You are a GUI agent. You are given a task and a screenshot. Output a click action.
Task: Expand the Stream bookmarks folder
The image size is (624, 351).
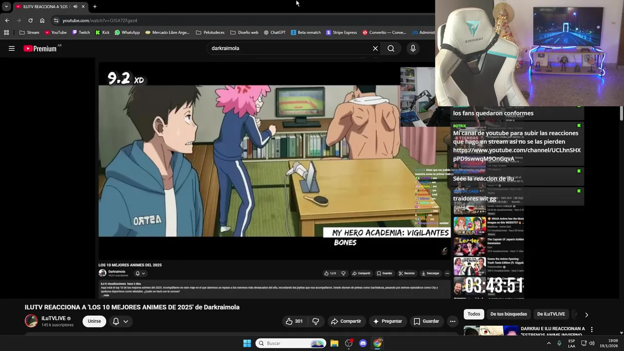(x=29, y=33)
